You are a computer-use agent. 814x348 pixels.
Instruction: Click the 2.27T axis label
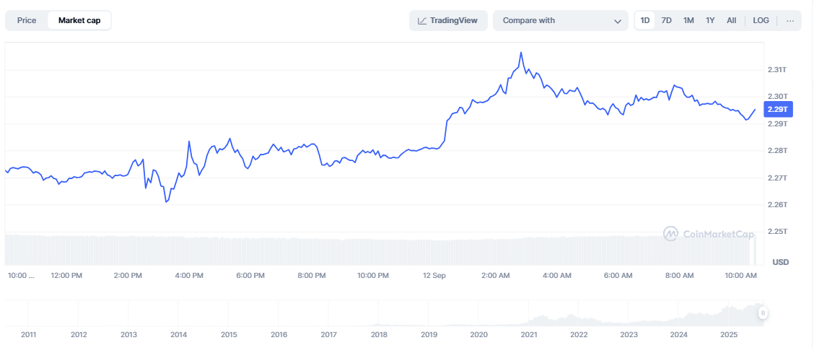tap(778, 178)
